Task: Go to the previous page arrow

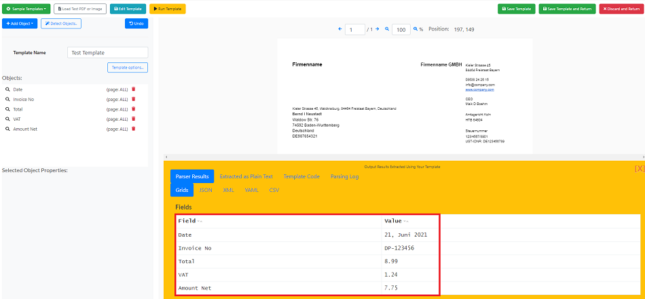Action: click(x=339, y=29)
